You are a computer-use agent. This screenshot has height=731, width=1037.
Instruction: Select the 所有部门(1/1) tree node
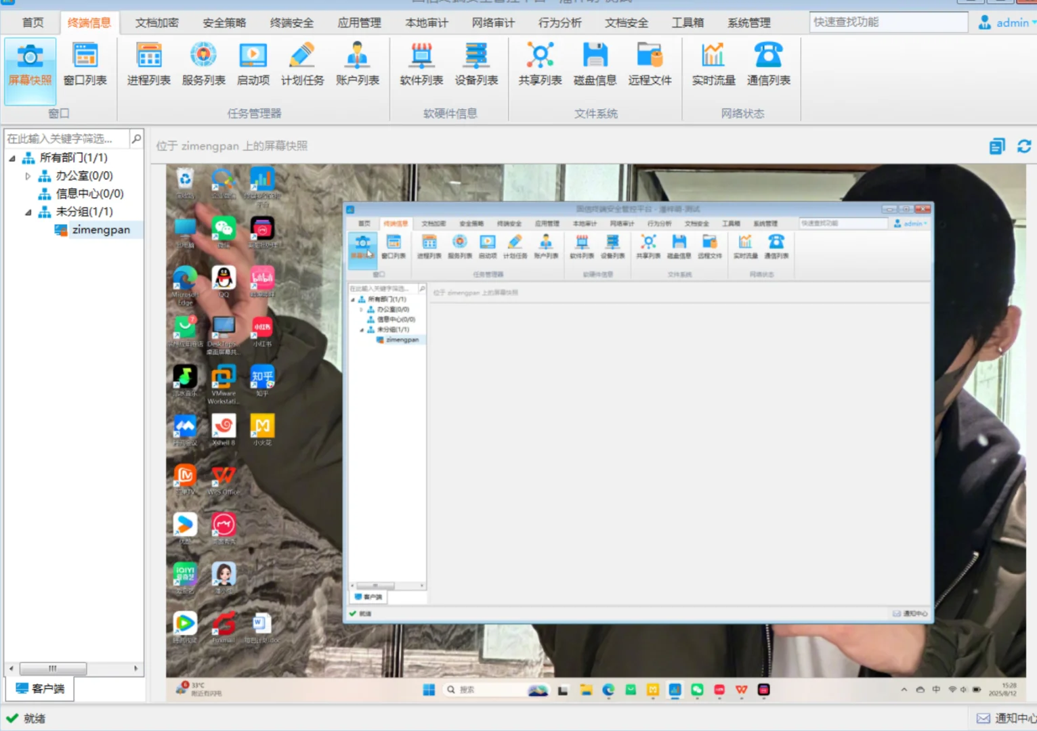pos(73,158)
